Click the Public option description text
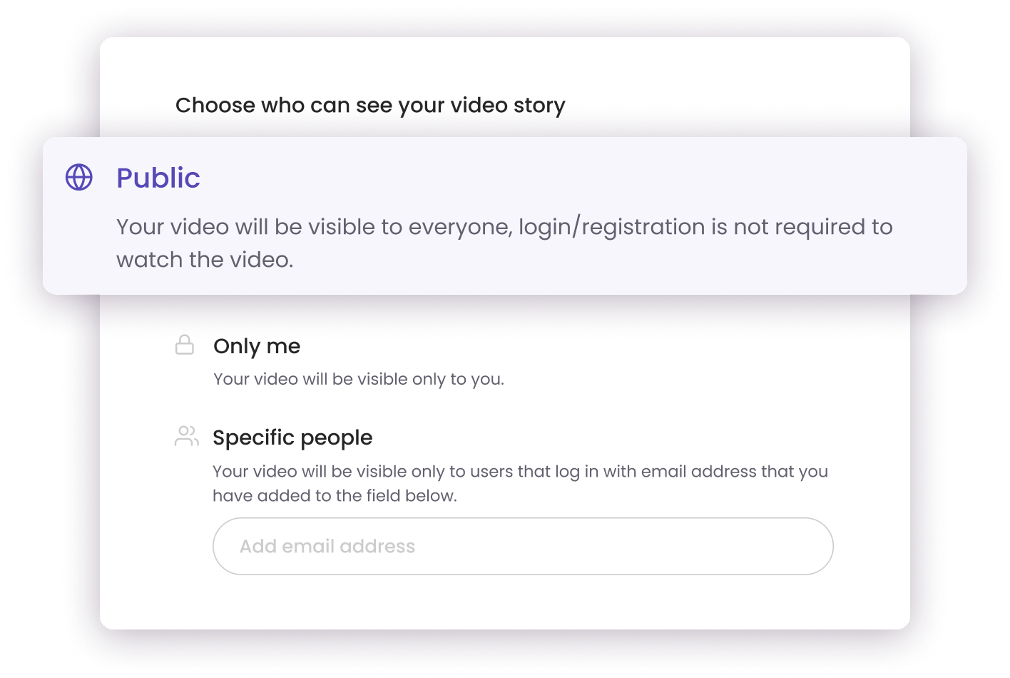The width and height of the screenshot is (1010, 678). pyautogui.click(x=504, y=227)
